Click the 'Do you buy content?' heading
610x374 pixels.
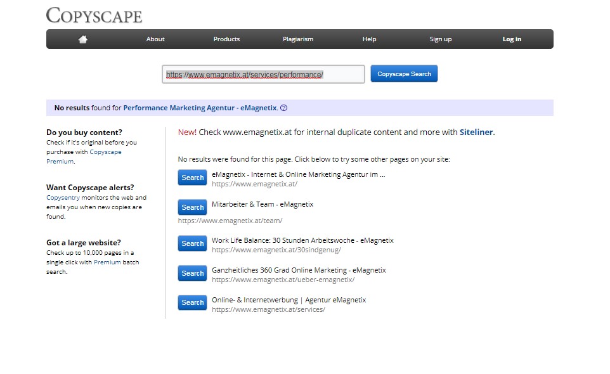pyautogui.click(x=84, y=132)
